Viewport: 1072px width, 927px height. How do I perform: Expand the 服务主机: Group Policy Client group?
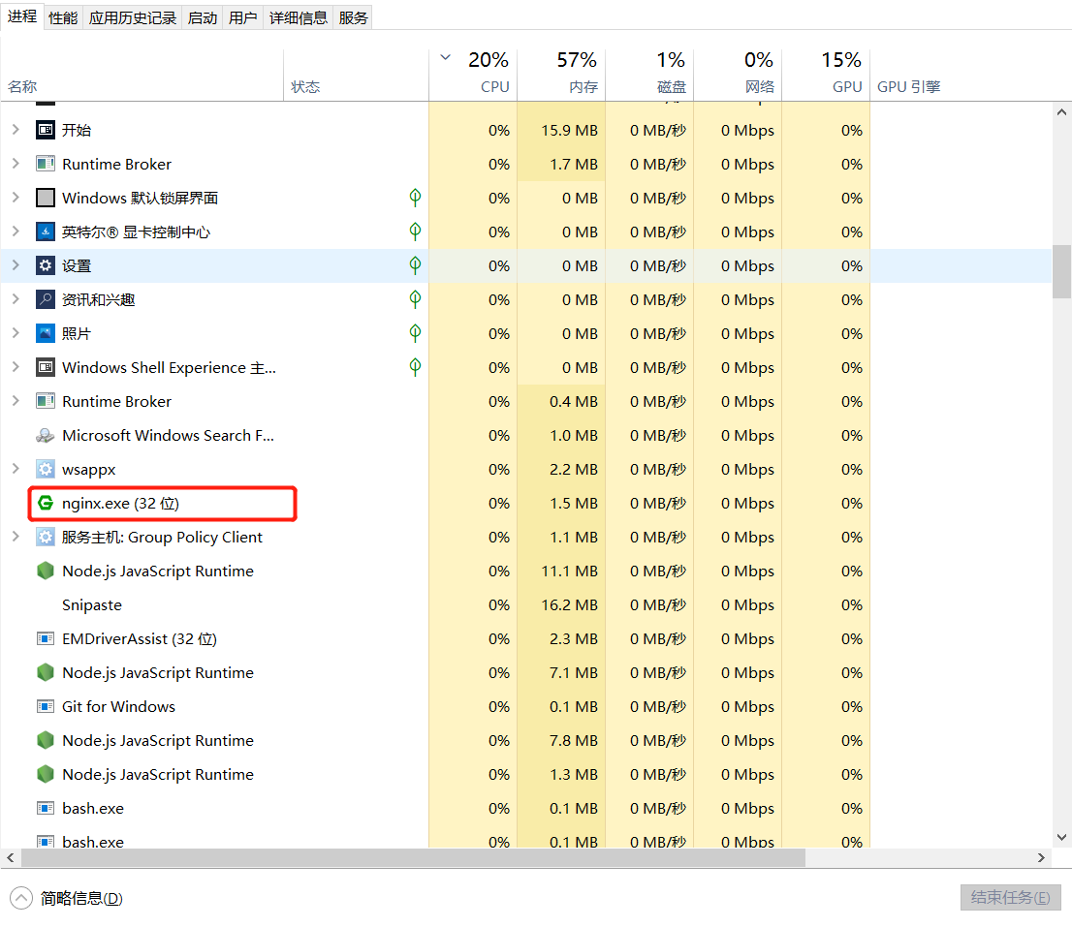tap(16, 537)
